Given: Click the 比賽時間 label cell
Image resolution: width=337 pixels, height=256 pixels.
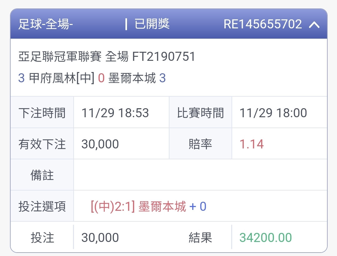Looking at the screenshot, I should pyautogui.click(x=201, y=113).
